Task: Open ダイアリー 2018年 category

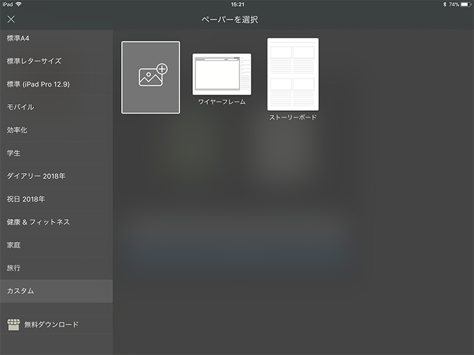Action: (56, 176)
